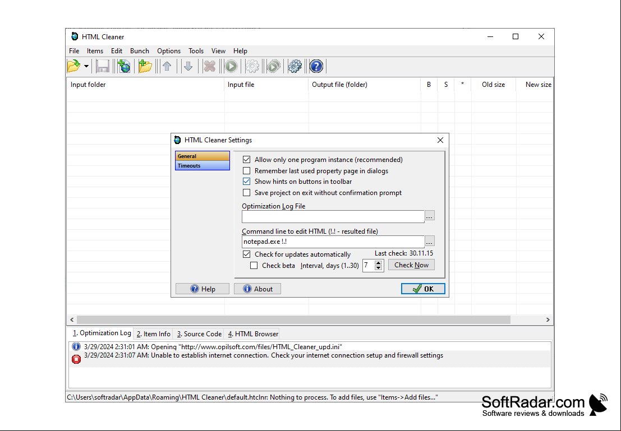The width and height of the screenshot is (621, 431).
Task: Click the green play optimize icon
Action: coord(231,66)
